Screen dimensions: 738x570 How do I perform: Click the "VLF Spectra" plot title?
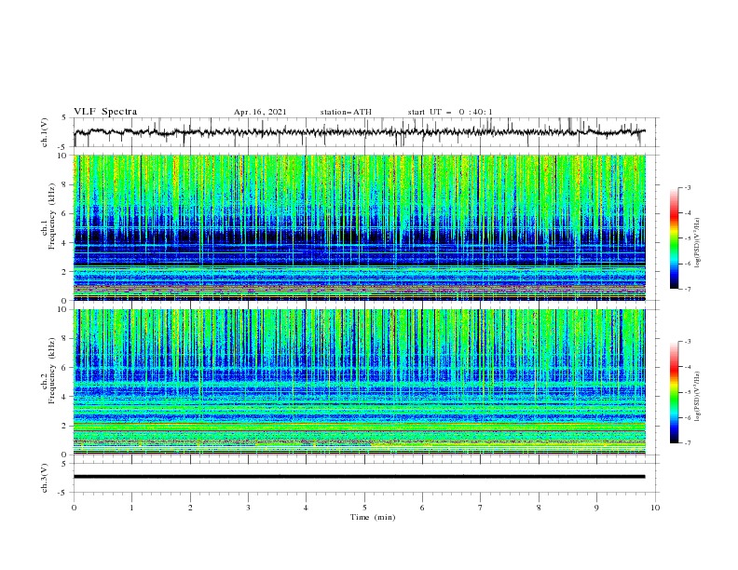point(105,112)
